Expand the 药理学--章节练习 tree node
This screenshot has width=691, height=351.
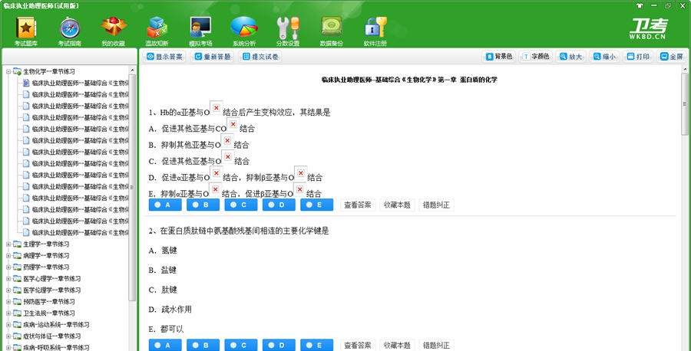pos(8,267)
